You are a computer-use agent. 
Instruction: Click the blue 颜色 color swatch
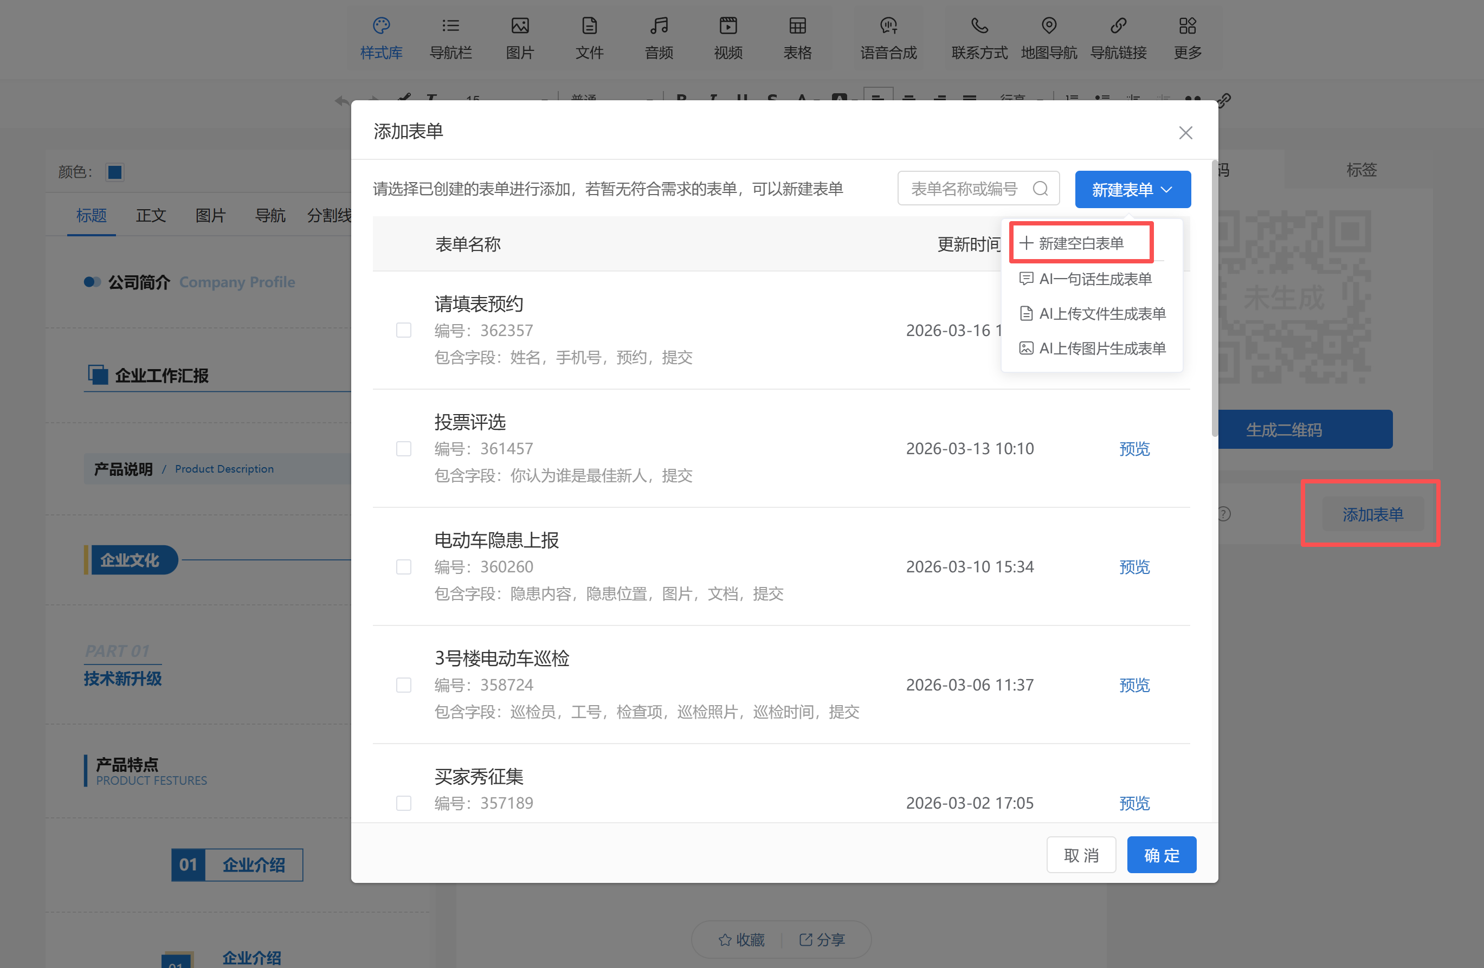coord(115,172)
